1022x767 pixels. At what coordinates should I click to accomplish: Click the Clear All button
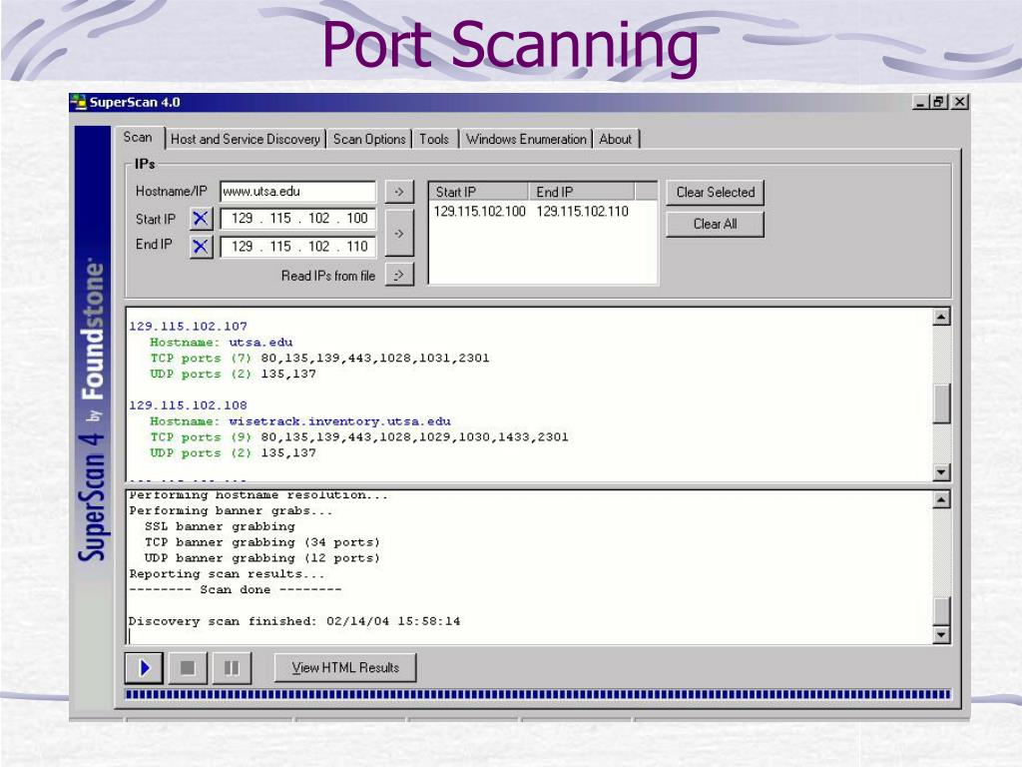click(715, 225)
